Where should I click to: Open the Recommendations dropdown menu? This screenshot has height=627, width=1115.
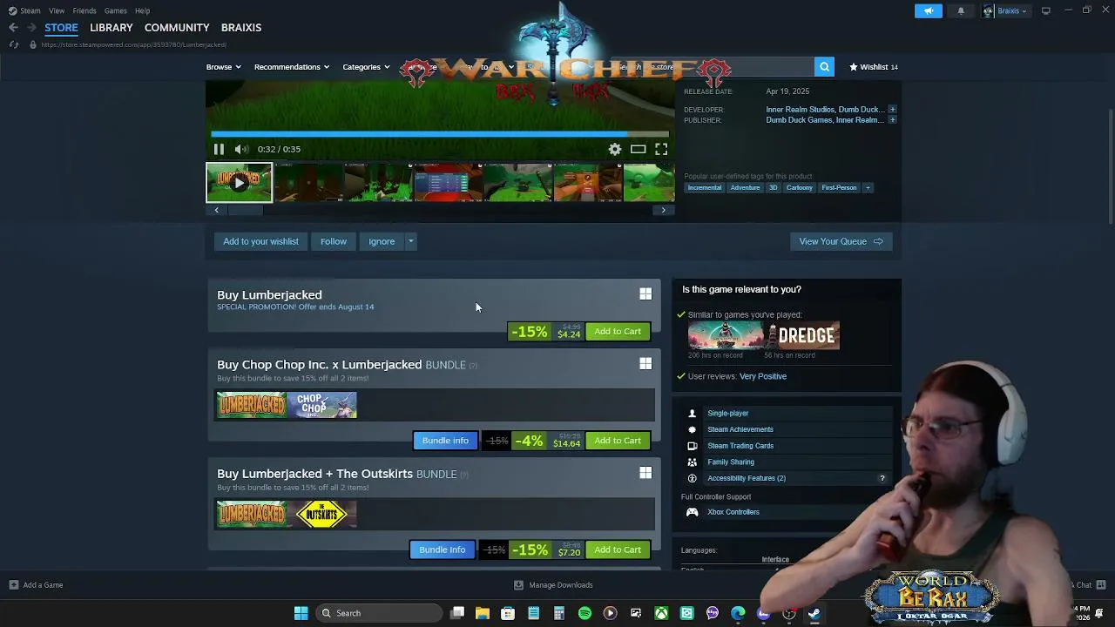pyautogui.click(x=292, y=67)
